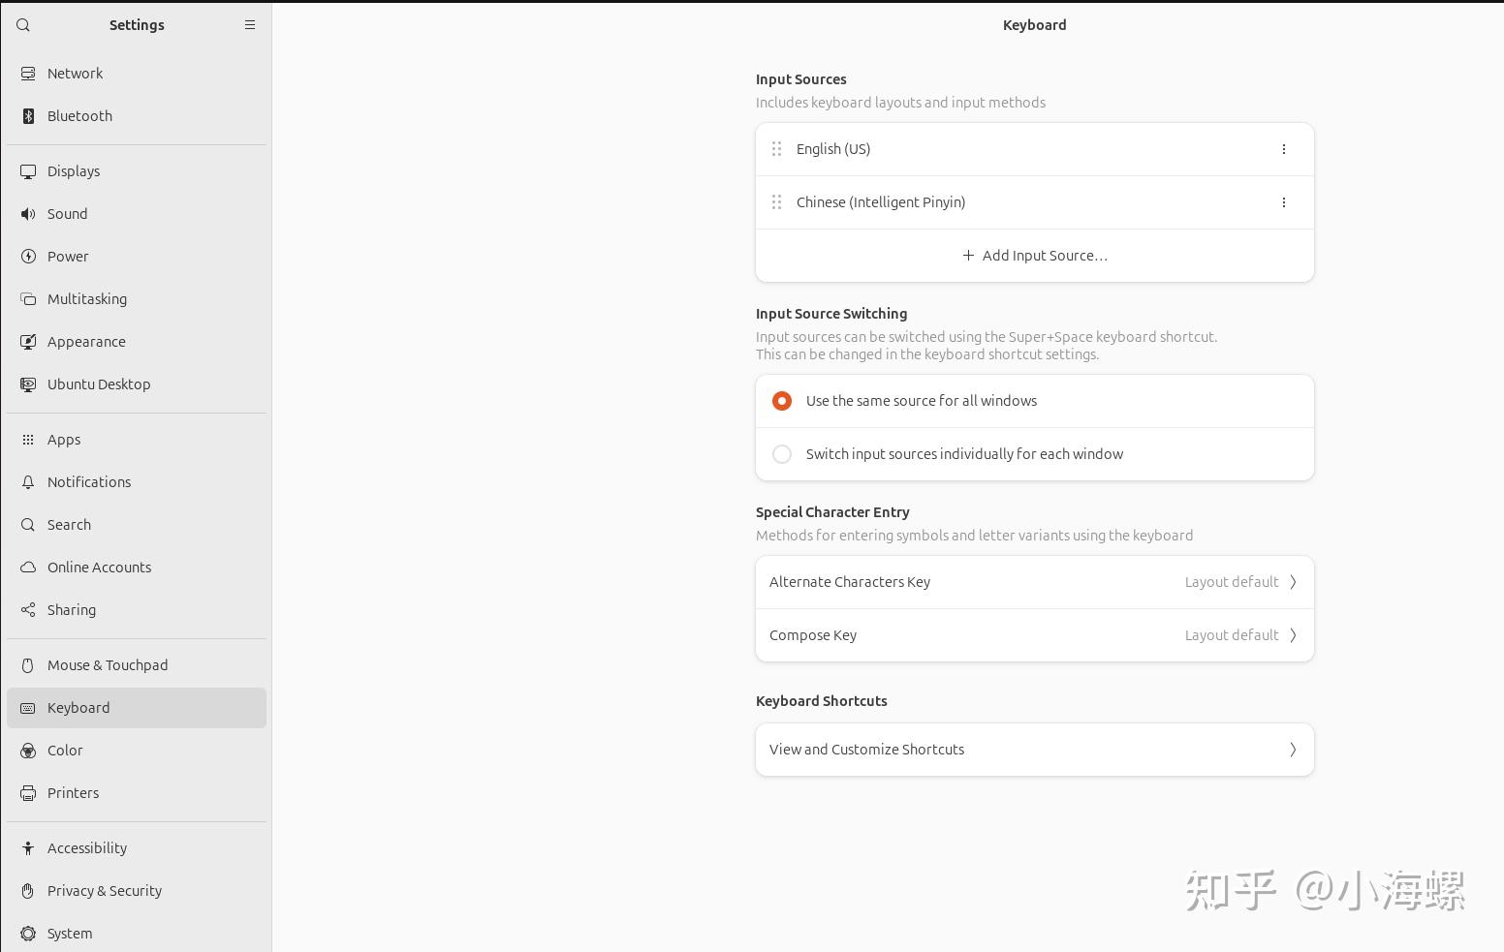
Task: Open options menu for English (US)
Action: coord(1284,149)
